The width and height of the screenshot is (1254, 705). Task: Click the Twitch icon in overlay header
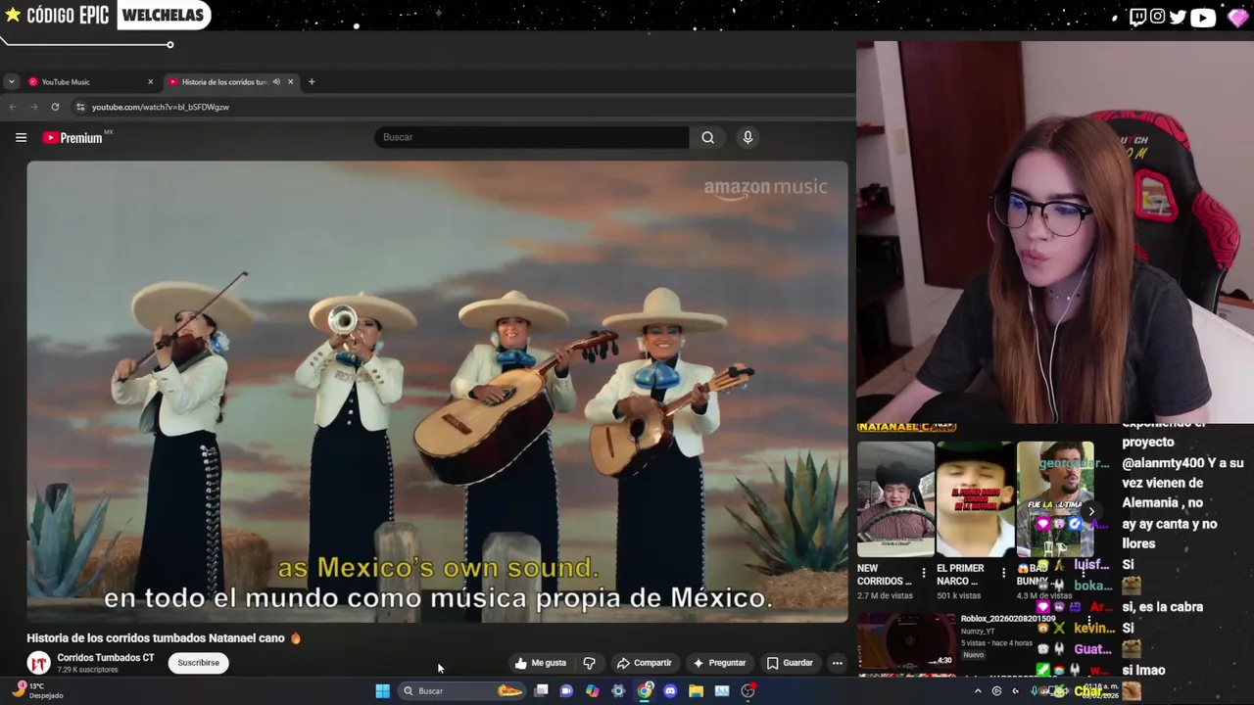pos(1137,17)
